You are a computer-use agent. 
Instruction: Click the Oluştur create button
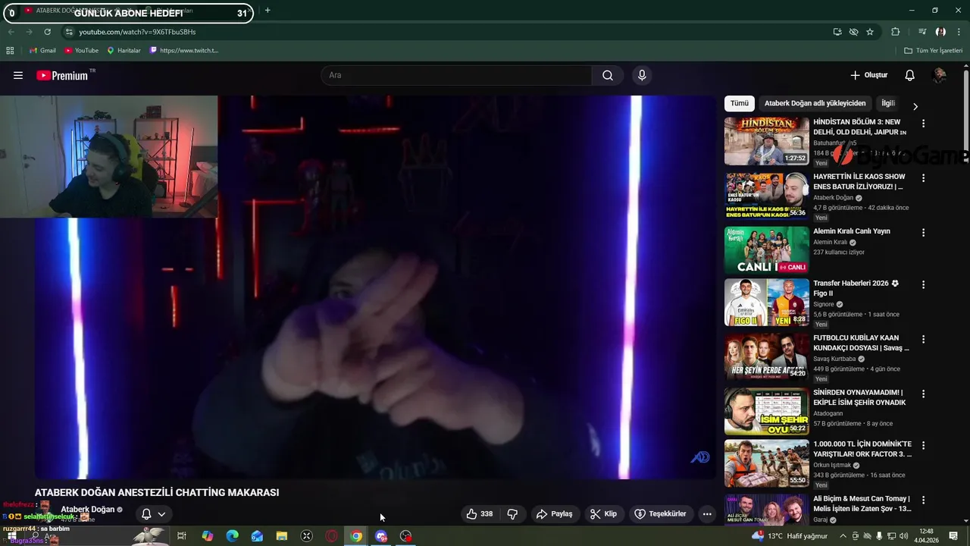pyautogui.click(x=868, y=75)
